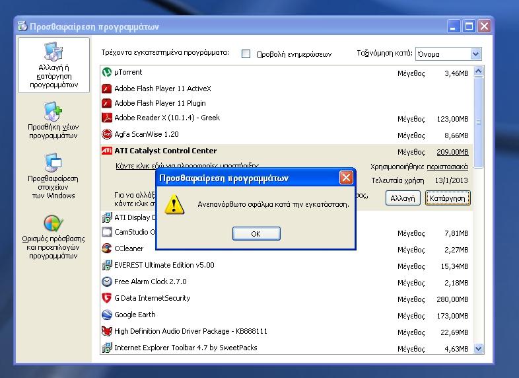Toggle the Προβολή ενημερώσεων checkbox
The width and height of the screenshot is (519, 378).
pos(246,54)
